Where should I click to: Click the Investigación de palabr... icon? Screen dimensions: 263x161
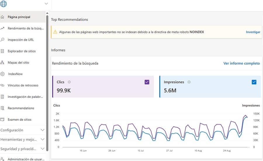tap(2, 97)
